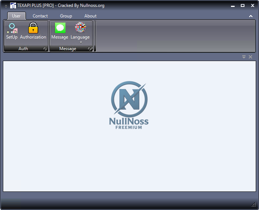Open the About tab
The width and height of the screenshot is (259, 210).
pyautogui.click(x=90, y=16)
